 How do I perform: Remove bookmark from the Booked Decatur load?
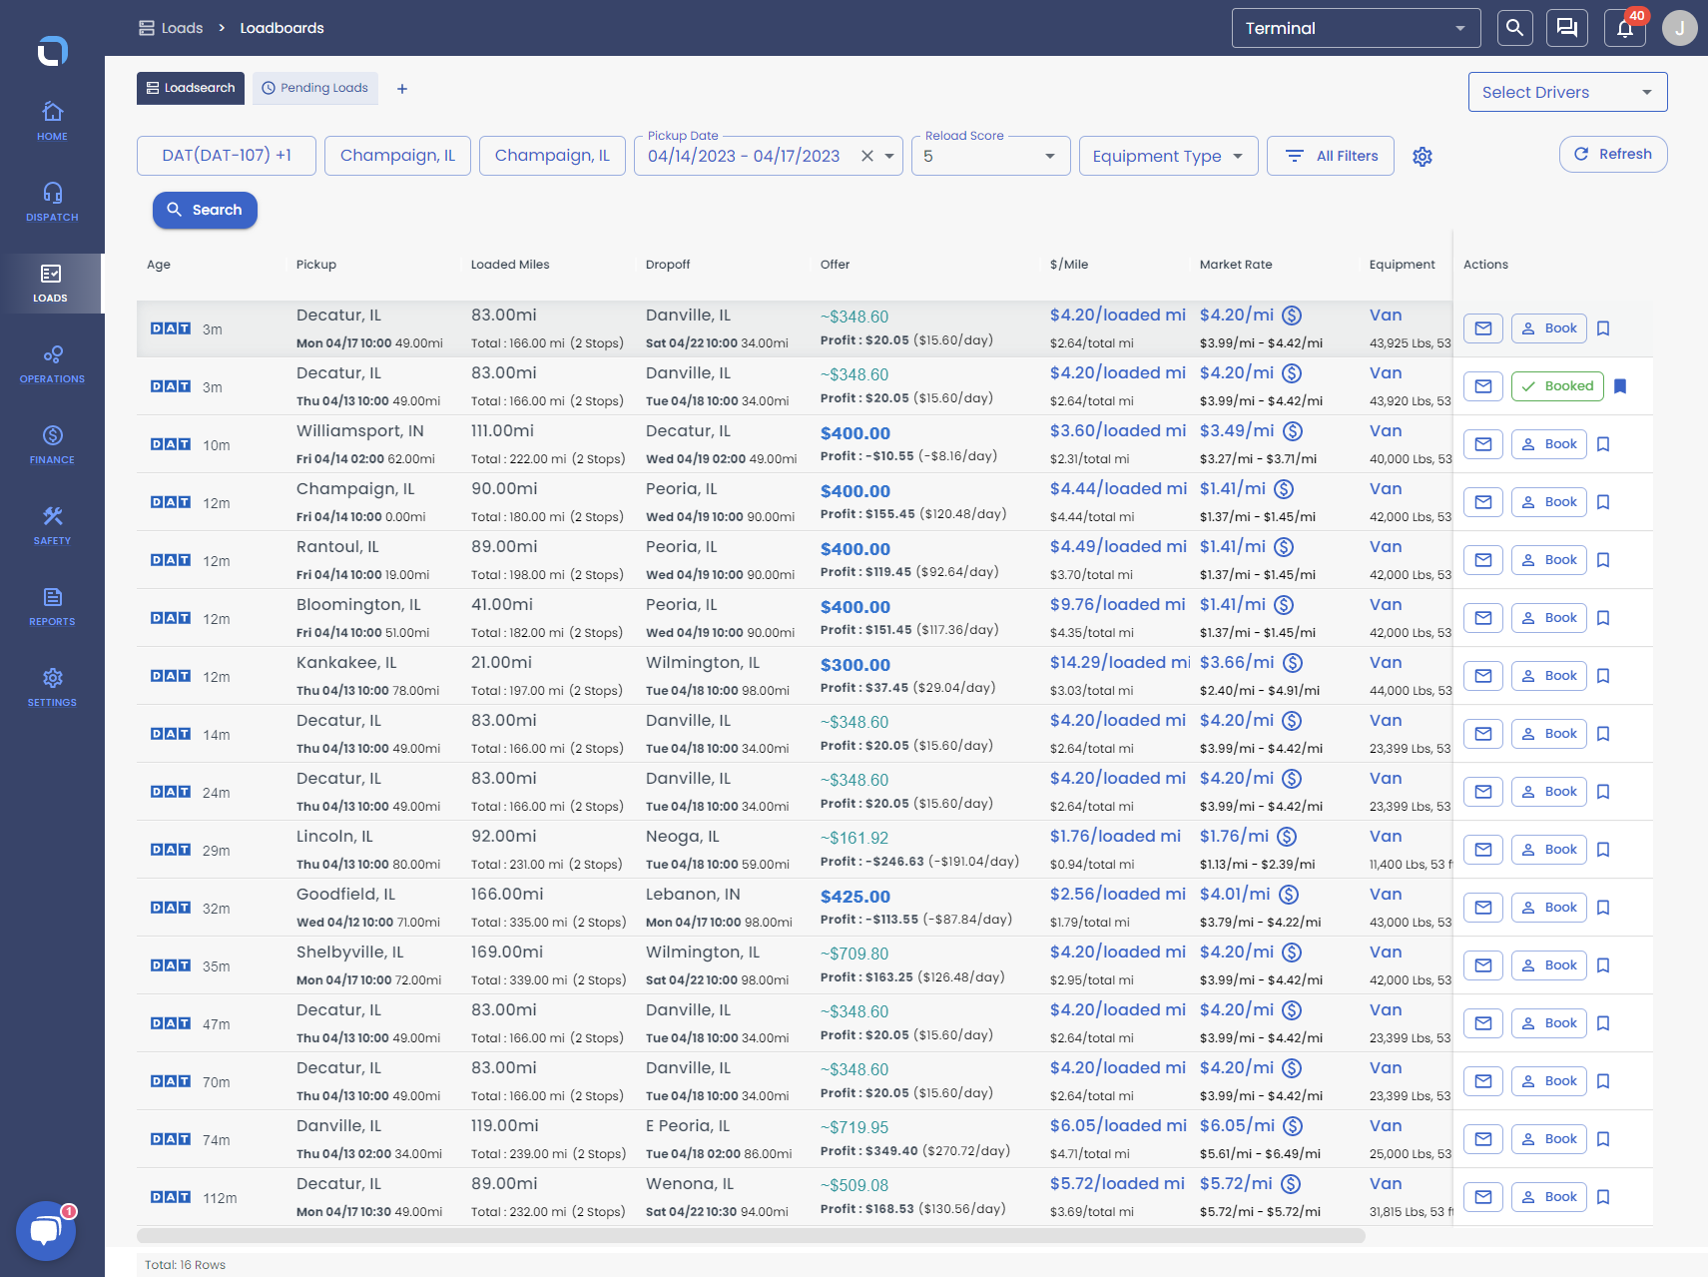[1620, 386]
